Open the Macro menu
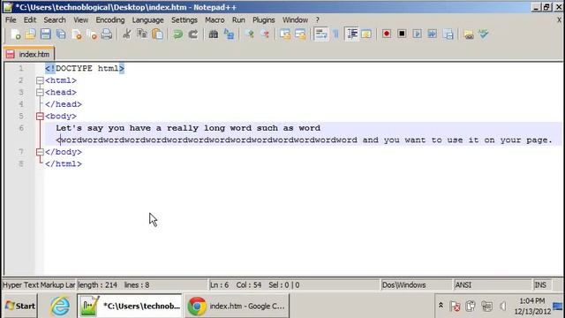 [x=215, y=19]
